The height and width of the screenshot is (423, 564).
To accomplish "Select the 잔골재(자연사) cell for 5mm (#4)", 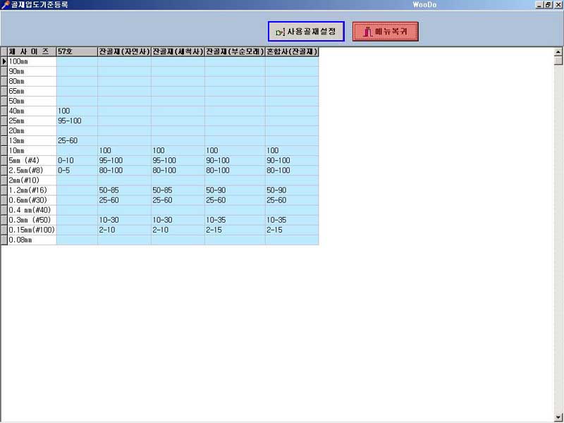I will pyautogui.click(x=124, y=160).
